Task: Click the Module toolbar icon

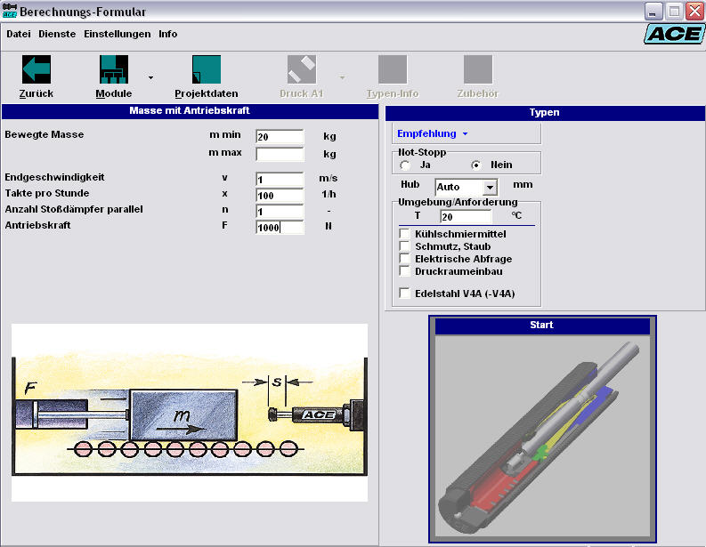Action: pos(113,69)
